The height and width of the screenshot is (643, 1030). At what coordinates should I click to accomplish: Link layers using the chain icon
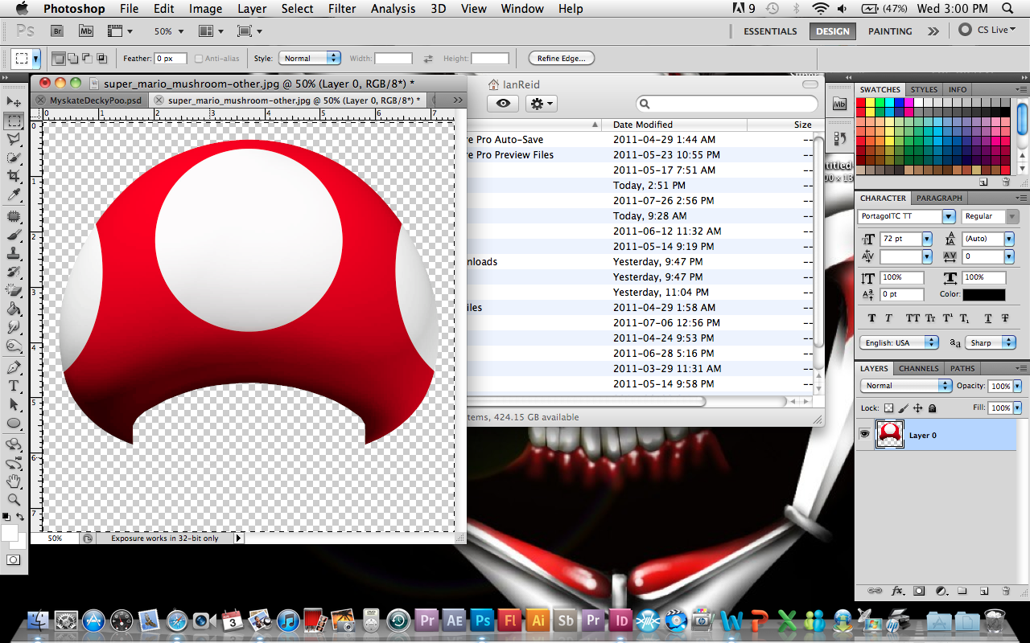point(875,591)
